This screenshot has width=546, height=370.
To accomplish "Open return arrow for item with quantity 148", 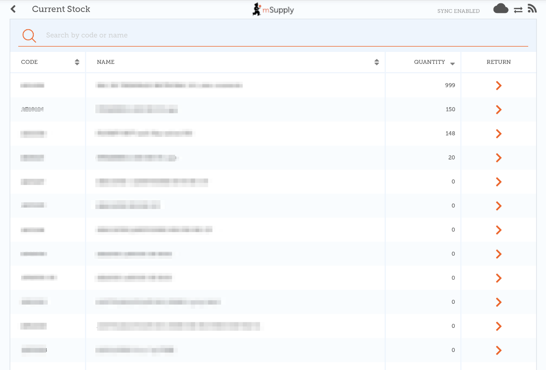I will tap(498, 134).
